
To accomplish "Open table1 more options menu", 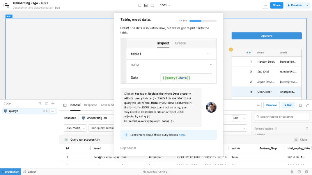I will pos(209,54).
